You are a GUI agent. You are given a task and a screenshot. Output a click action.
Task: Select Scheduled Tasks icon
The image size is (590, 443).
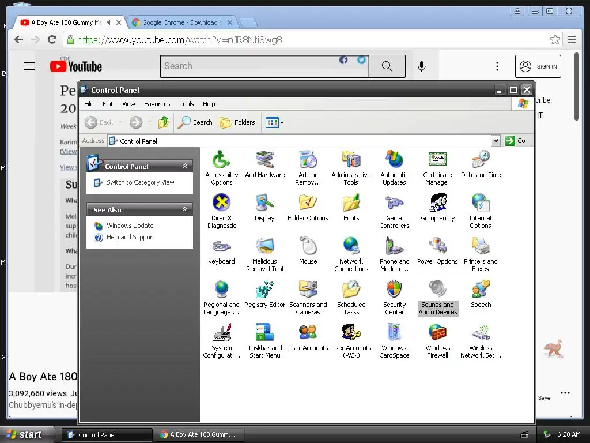tap(351, 298)
